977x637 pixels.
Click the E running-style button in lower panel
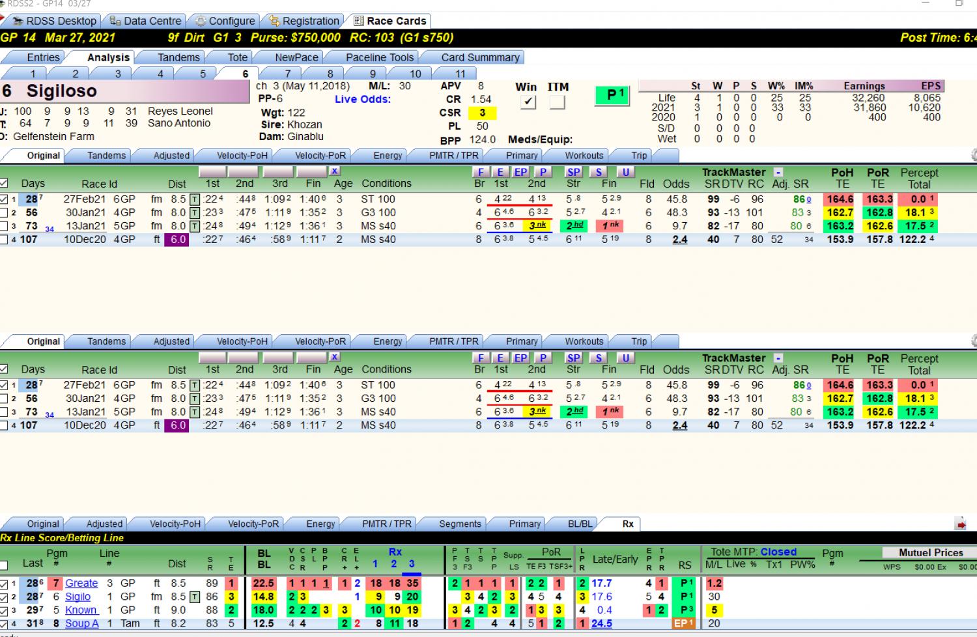500,358
